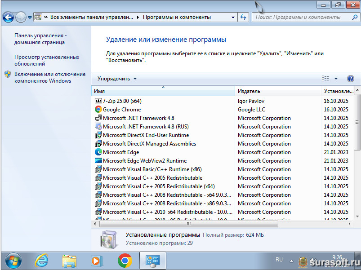The image size is (361, 270).
Task: Sort list by Имя column header
Action: click(163, 91)
